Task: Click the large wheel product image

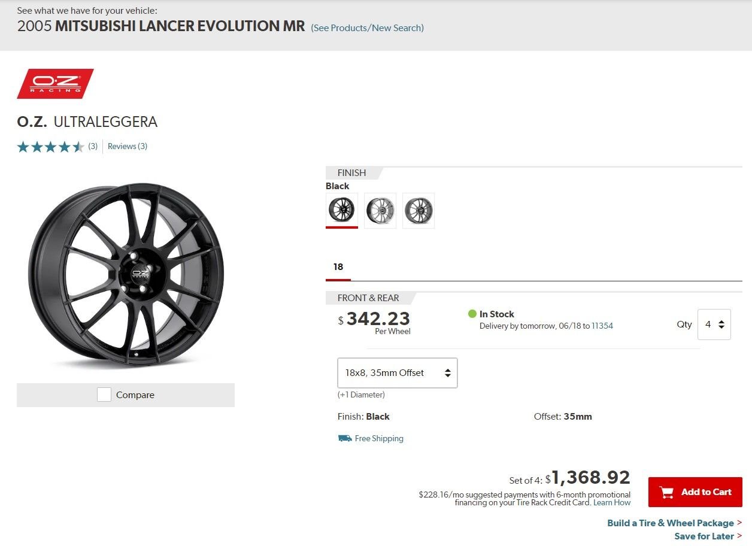Action: (126, 275)
